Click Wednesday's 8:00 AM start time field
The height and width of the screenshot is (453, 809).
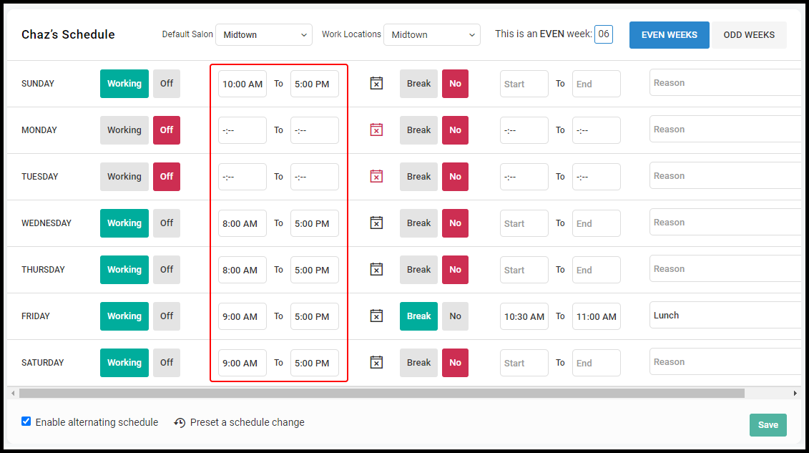(x=242, y=223)
